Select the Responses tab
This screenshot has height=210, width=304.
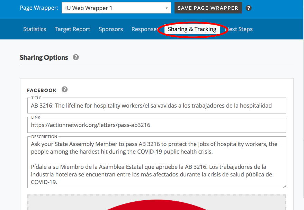[x=145, y=29]
